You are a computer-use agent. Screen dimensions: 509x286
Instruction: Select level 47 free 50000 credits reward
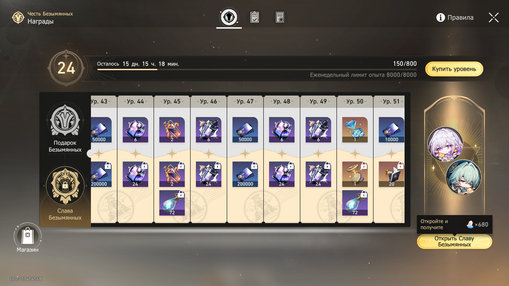(245, 130)
